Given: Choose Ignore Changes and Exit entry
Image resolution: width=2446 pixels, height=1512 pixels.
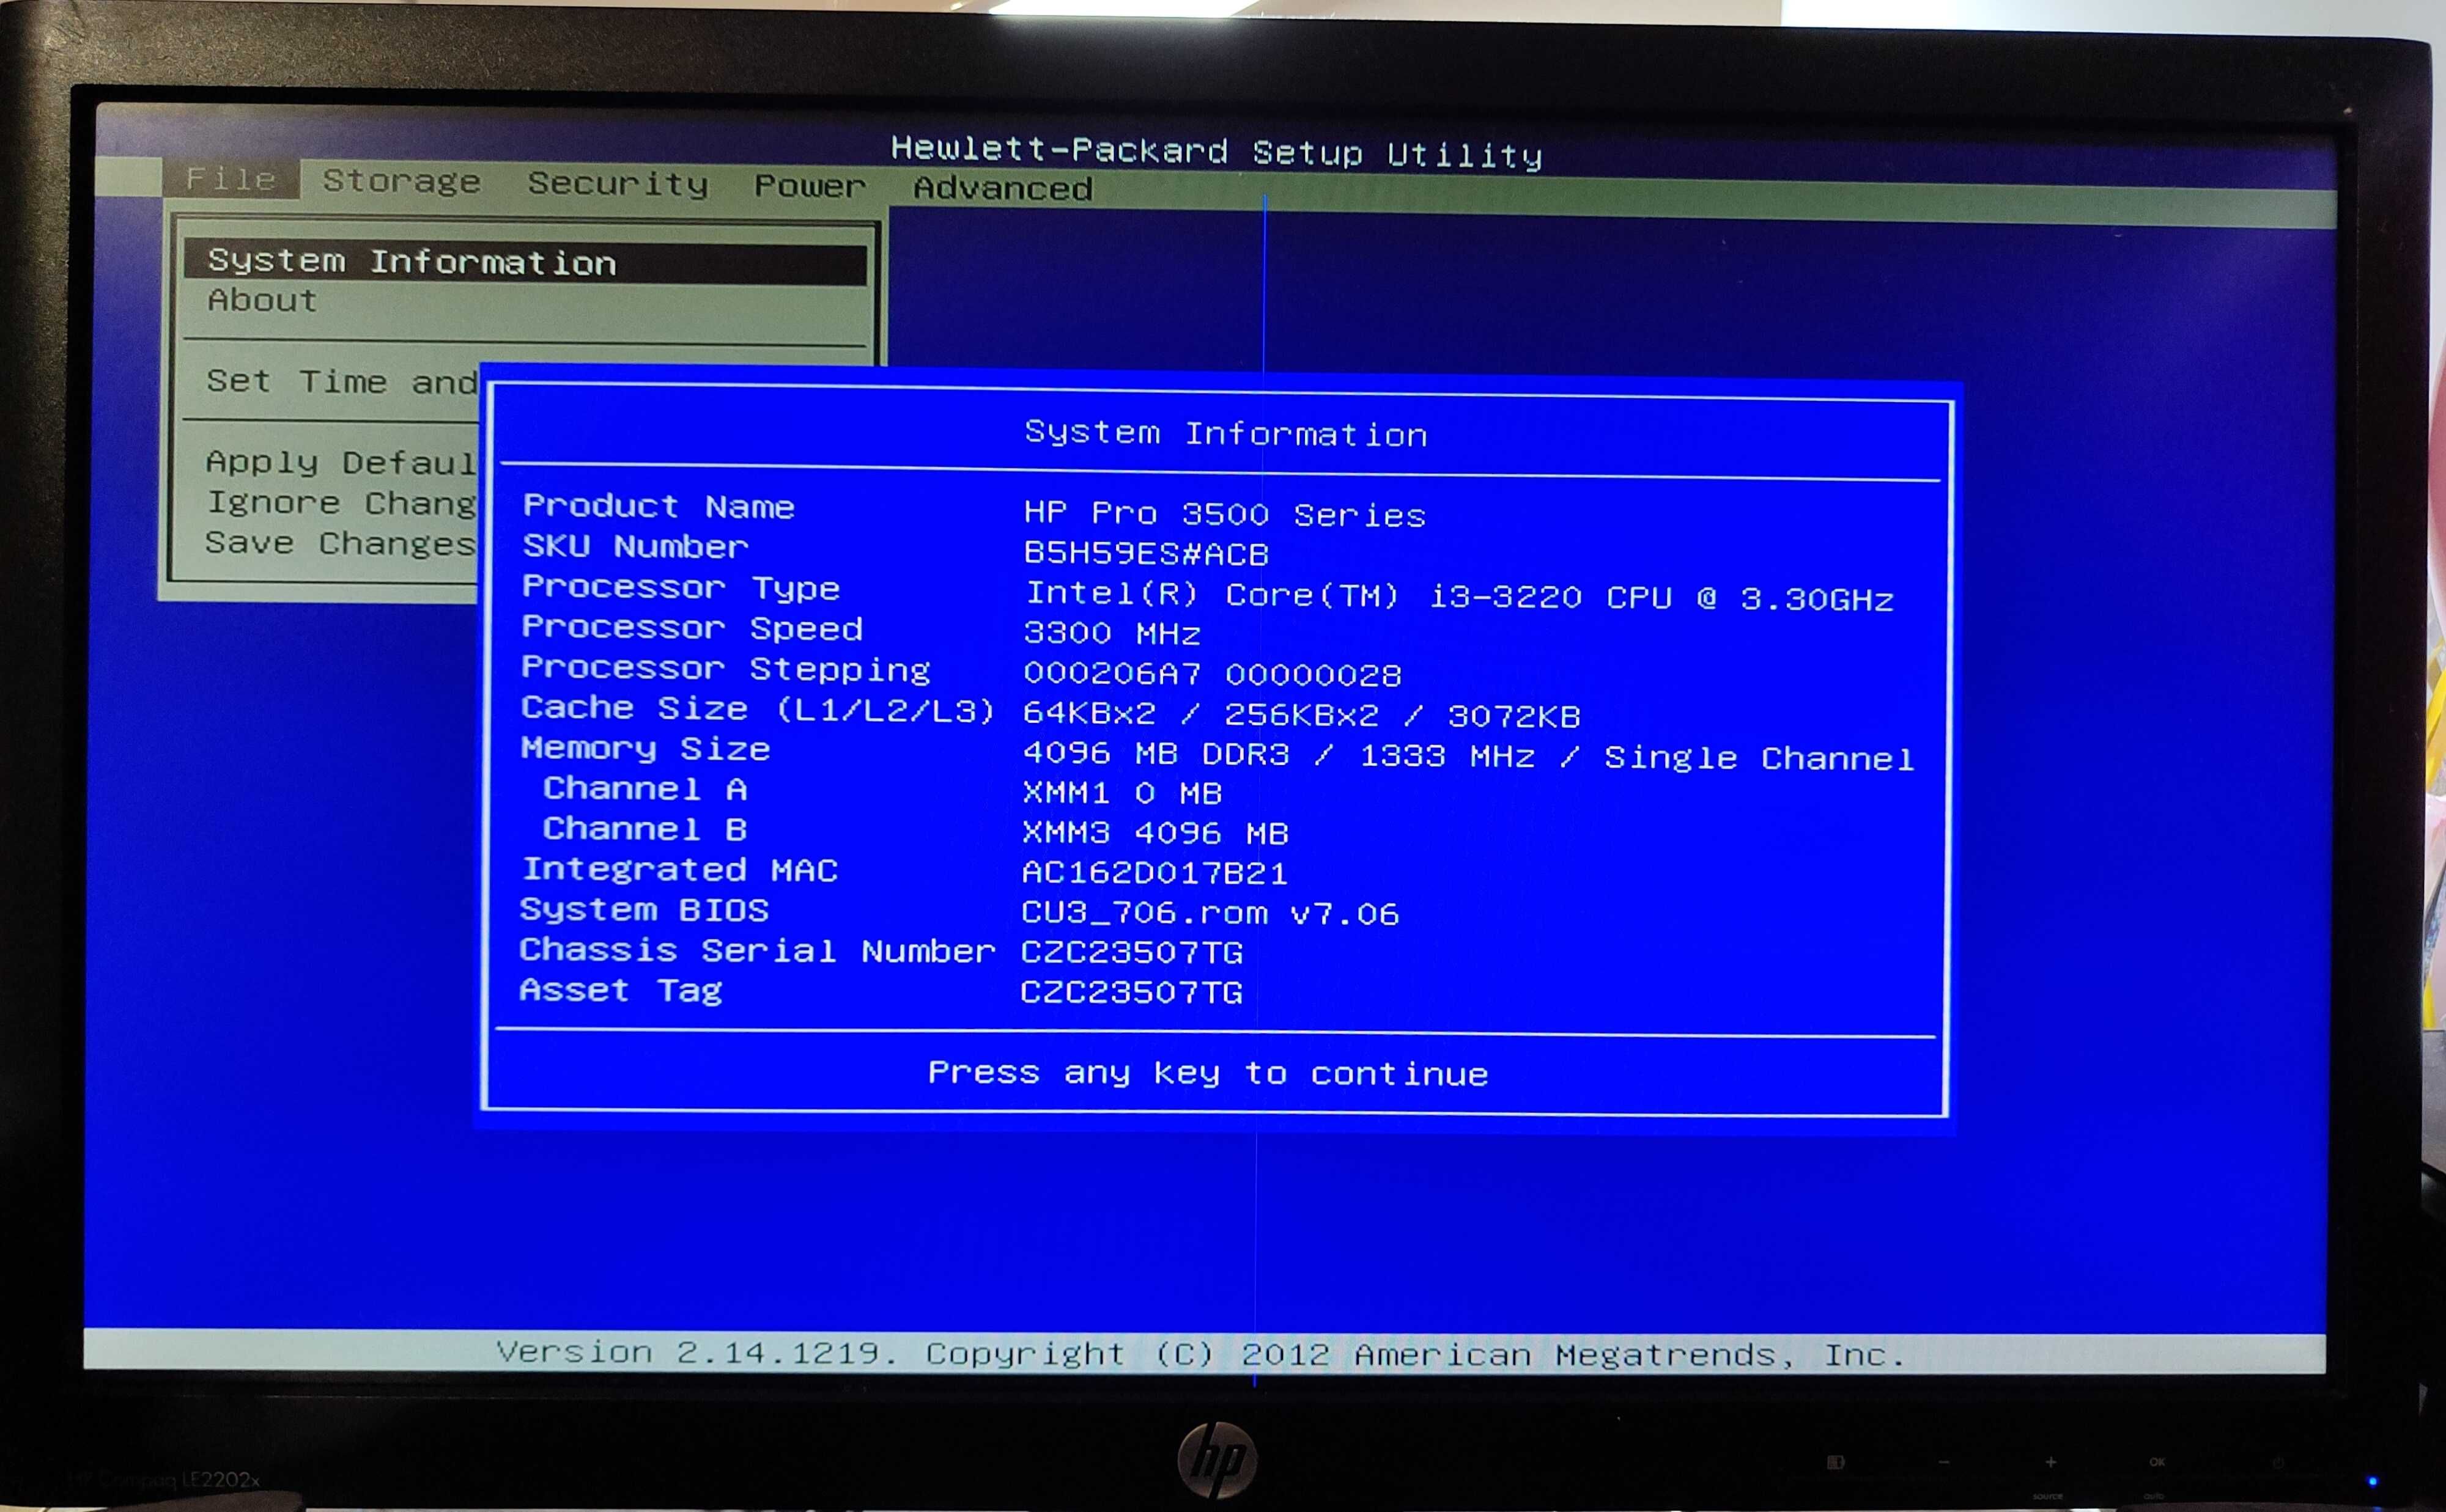Looking at the screenshot, I should (x=342, y=502).
